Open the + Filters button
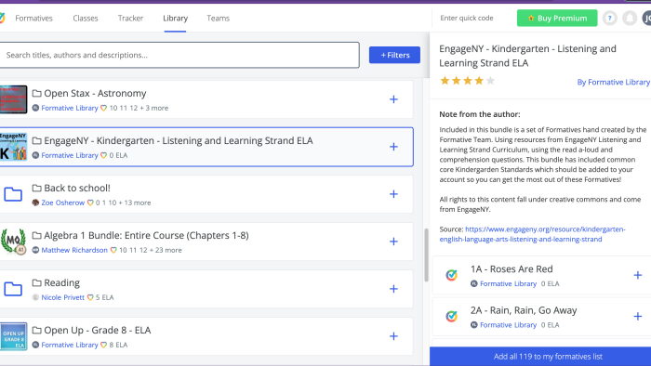 point(394,55)
